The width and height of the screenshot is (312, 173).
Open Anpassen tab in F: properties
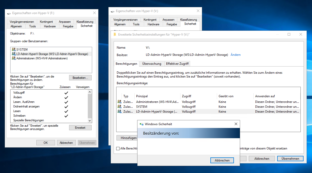[x=65, y=22]
